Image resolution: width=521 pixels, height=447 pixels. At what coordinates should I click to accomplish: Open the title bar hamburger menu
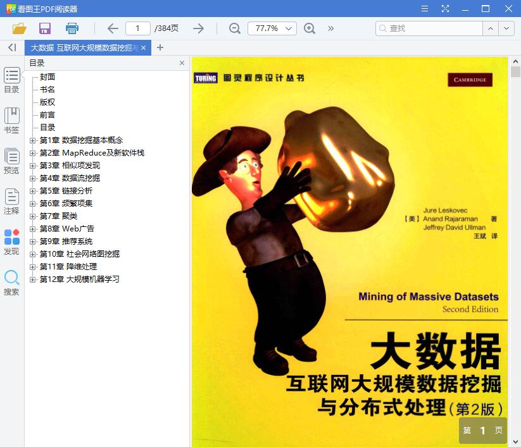(x=425, y=9)
